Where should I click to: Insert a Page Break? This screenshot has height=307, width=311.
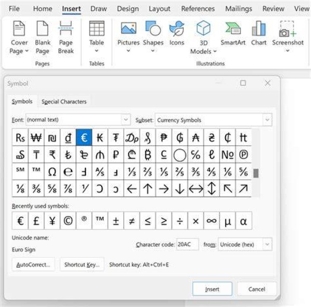(66, 38)
